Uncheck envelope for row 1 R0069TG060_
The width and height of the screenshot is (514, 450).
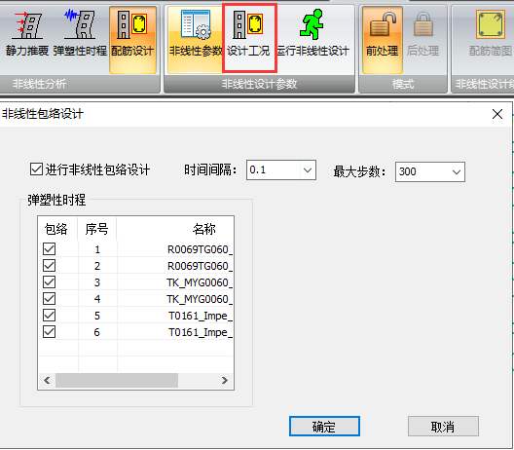point(50,249)
